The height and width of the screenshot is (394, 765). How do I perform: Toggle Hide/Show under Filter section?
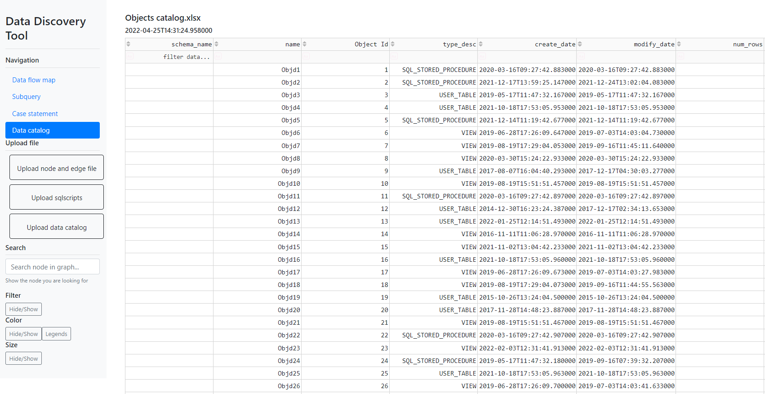pyautogui.click(x=23, y=309)
